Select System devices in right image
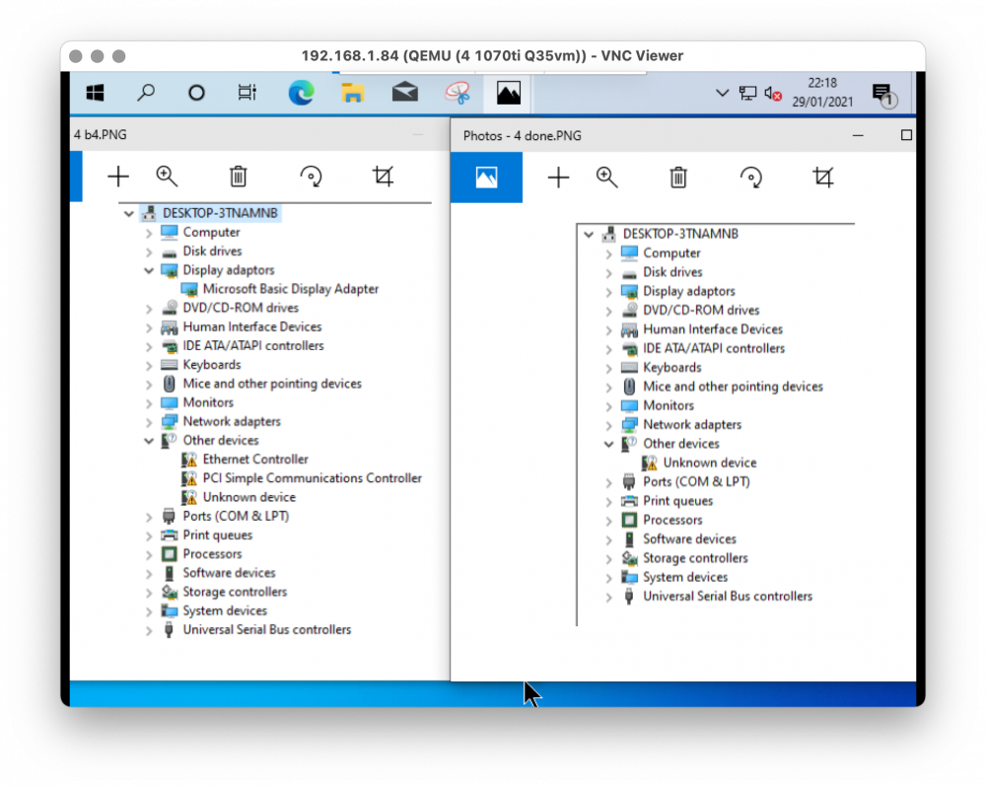Image resolution: width=986 pixels, height=787 pixels. tap(685, 578)
